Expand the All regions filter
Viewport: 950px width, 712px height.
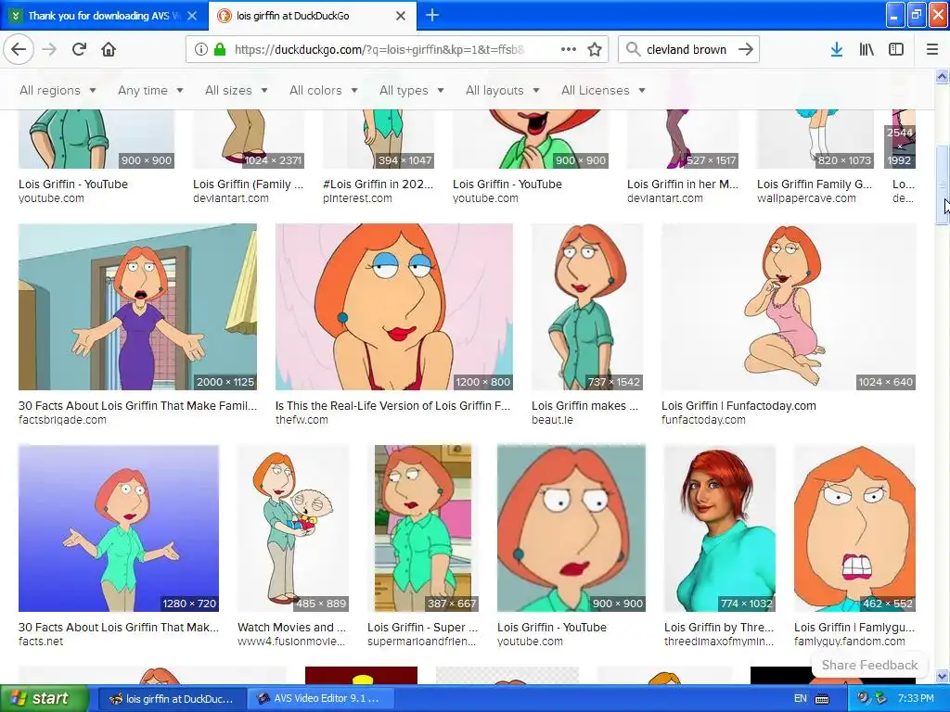58,90
